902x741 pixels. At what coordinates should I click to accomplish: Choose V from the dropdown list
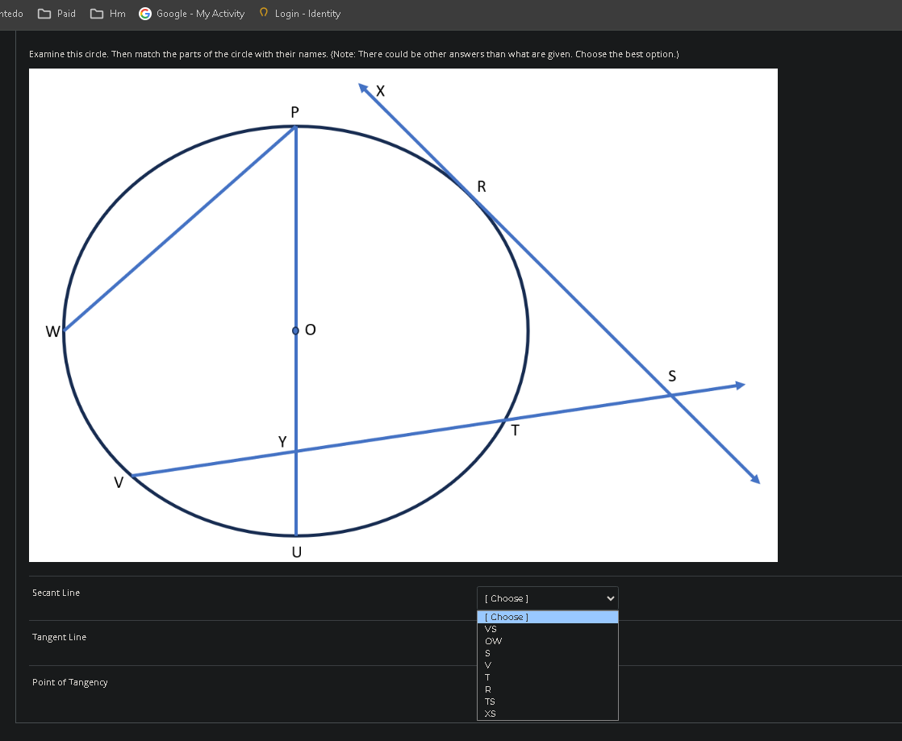pyautogui.click(x=548, y=665)
